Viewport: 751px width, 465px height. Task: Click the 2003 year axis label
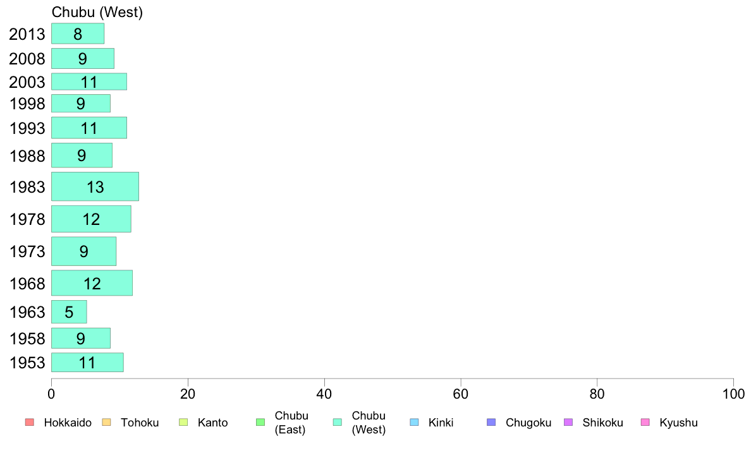pyautogui.click(x=27, y=82)
